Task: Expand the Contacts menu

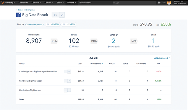Action: coord(36,3)
